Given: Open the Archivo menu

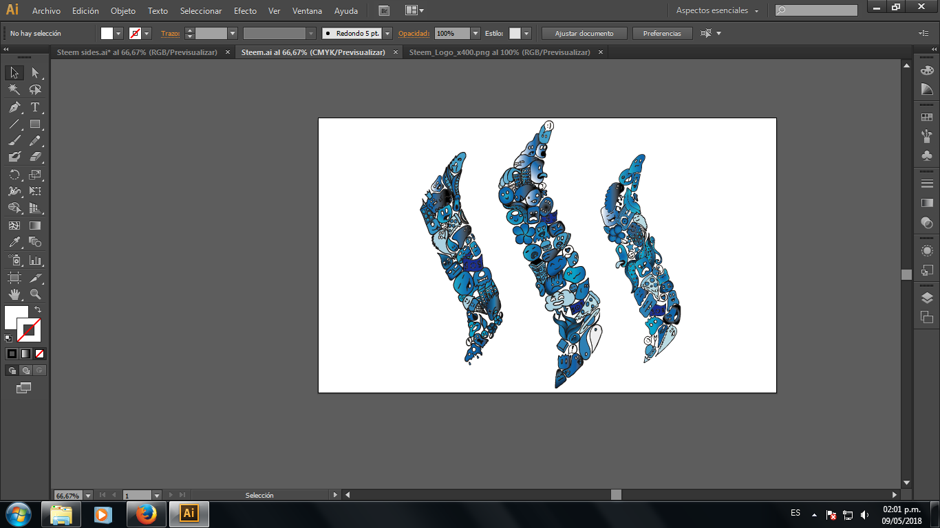Looking at the screenshot, I should [46, 11].
